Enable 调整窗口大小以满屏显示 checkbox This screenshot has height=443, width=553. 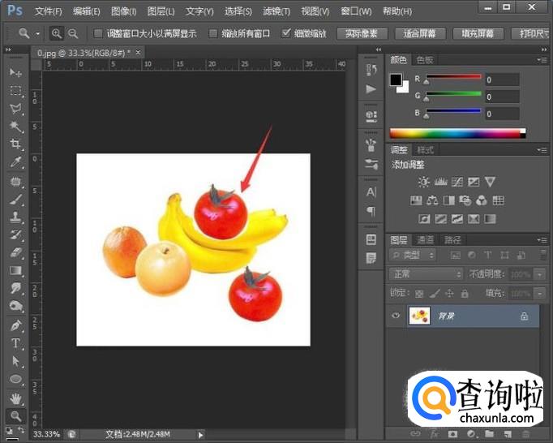[98, 34]
